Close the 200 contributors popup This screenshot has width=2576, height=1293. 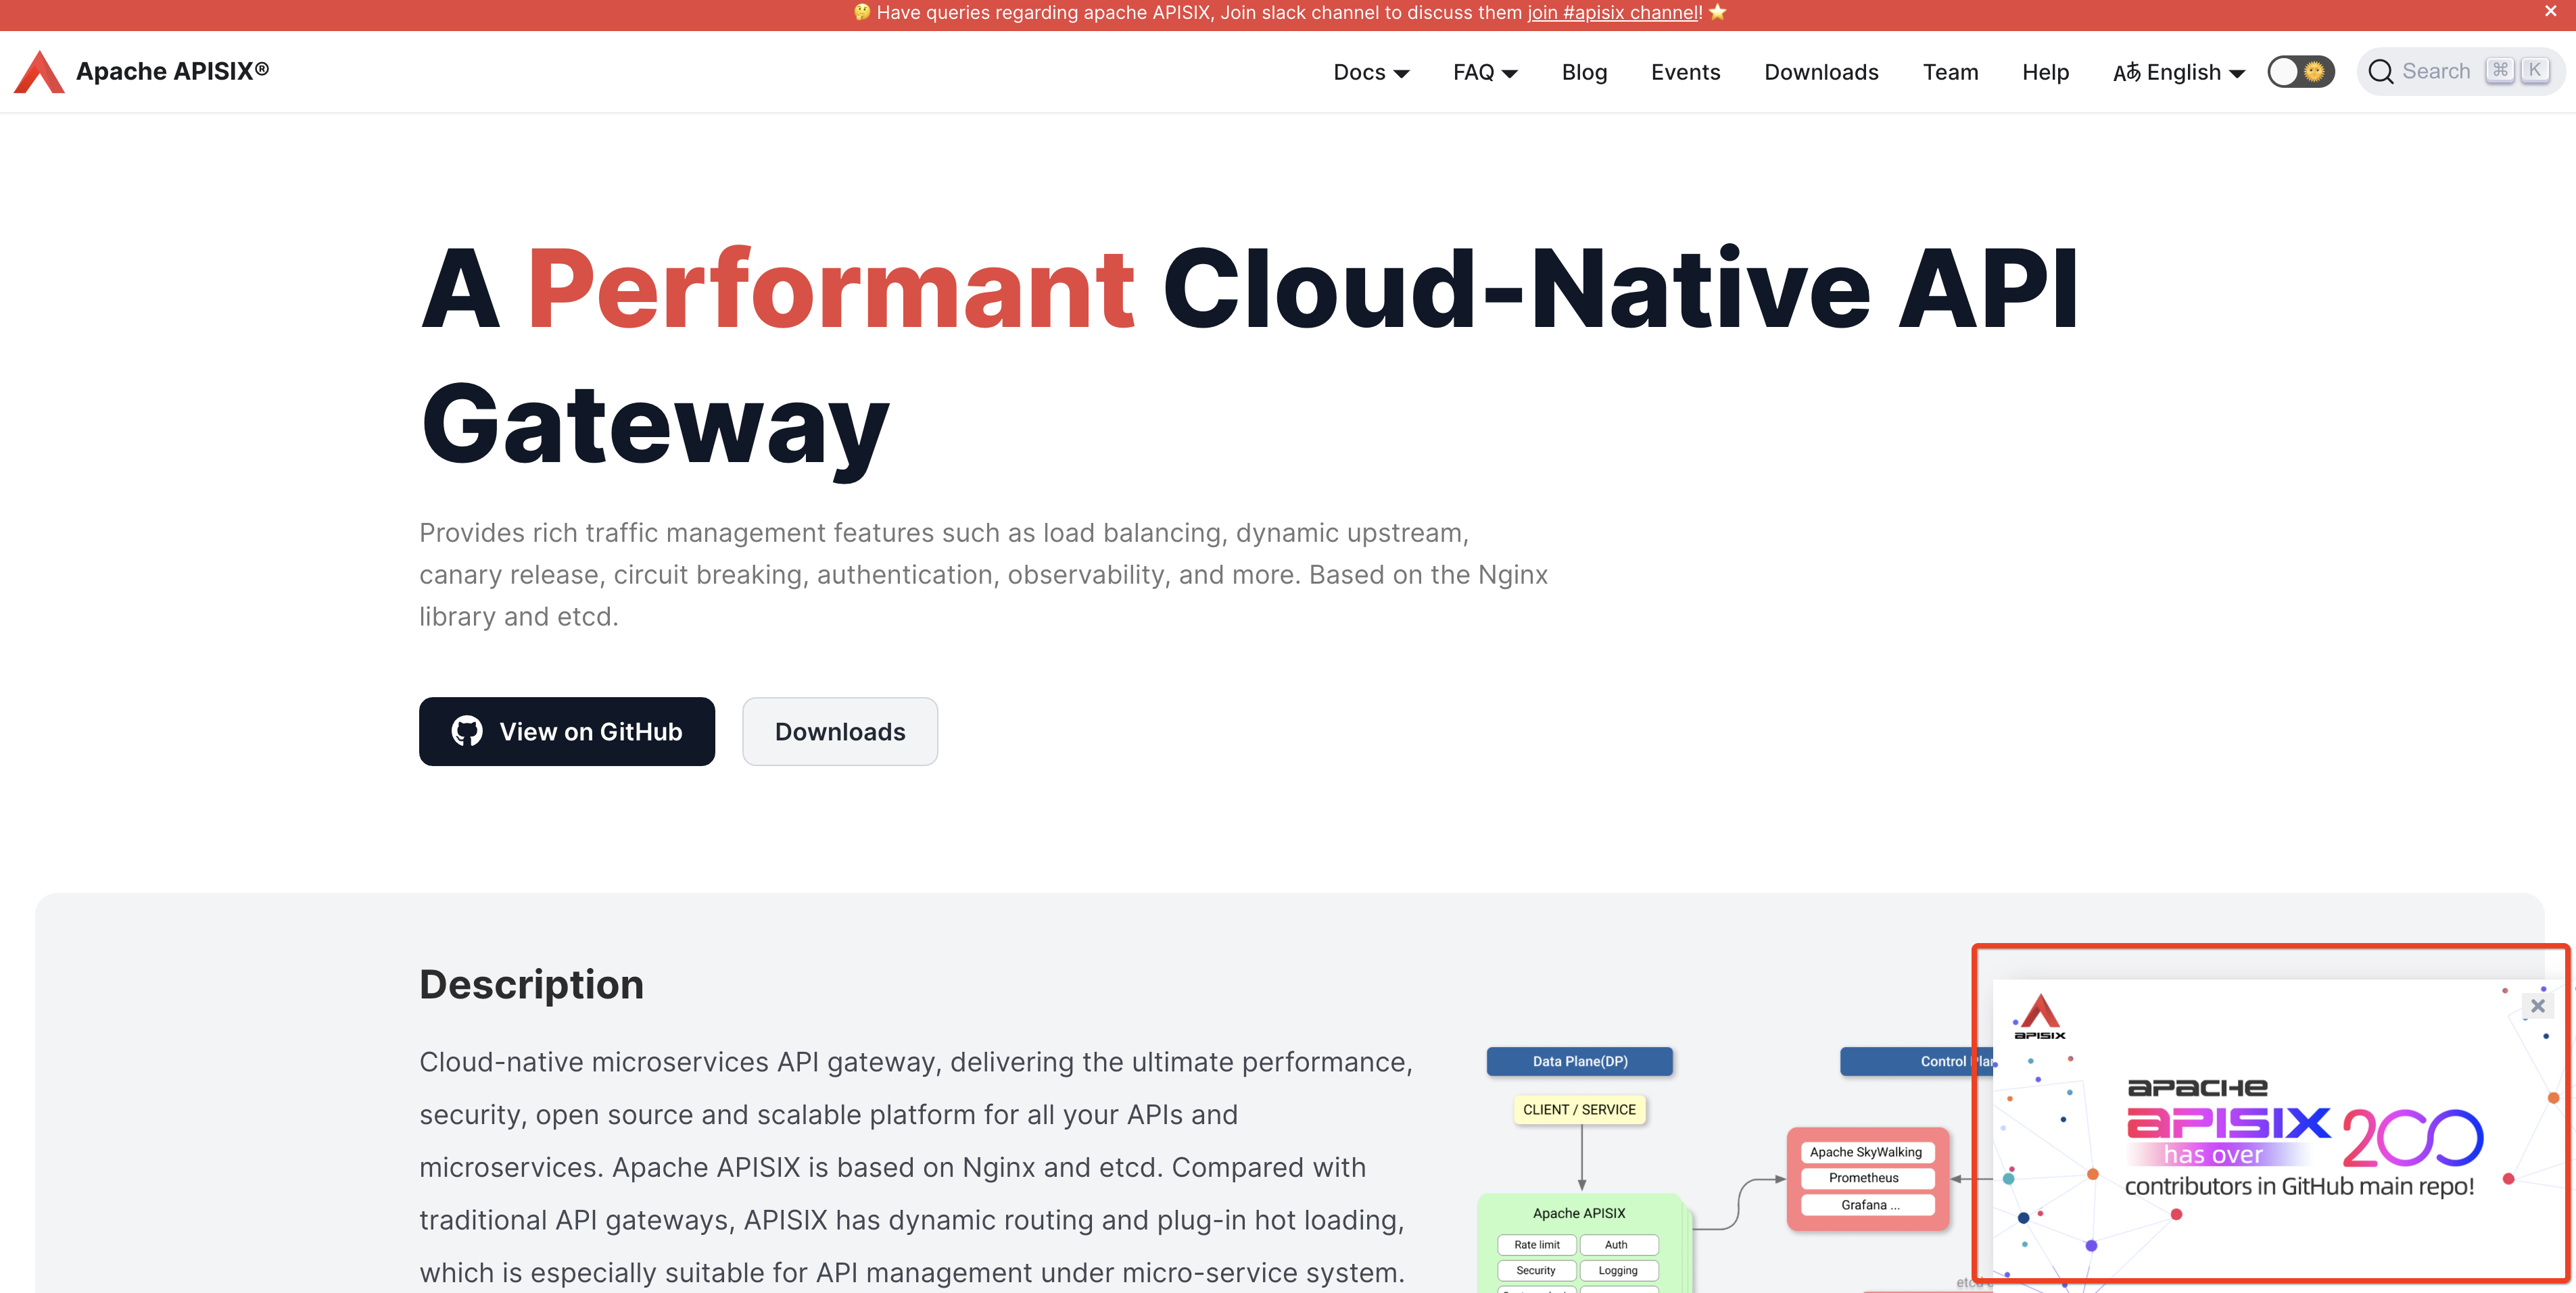2537,1005
